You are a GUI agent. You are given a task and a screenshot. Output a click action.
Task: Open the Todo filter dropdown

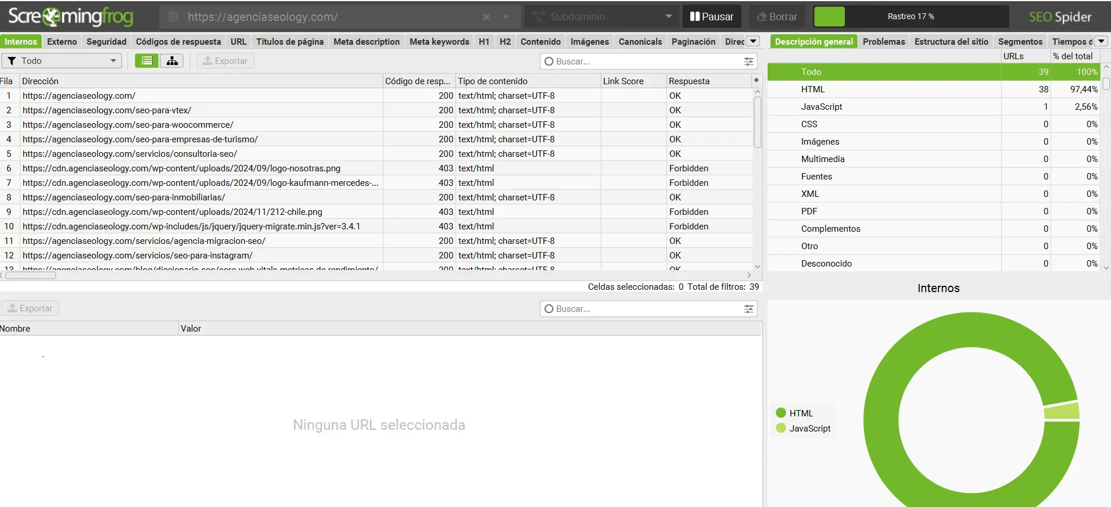[62, 61]
